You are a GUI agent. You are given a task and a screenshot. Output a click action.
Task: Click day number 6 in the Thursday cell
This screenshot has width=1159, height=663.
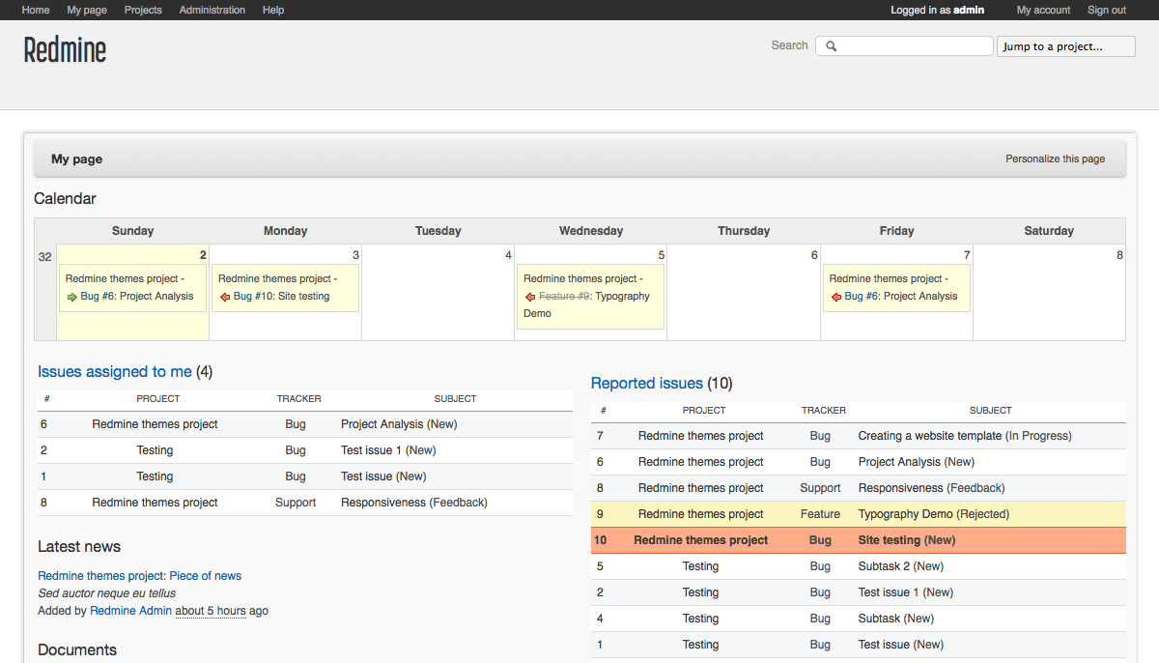coord(814,255)
